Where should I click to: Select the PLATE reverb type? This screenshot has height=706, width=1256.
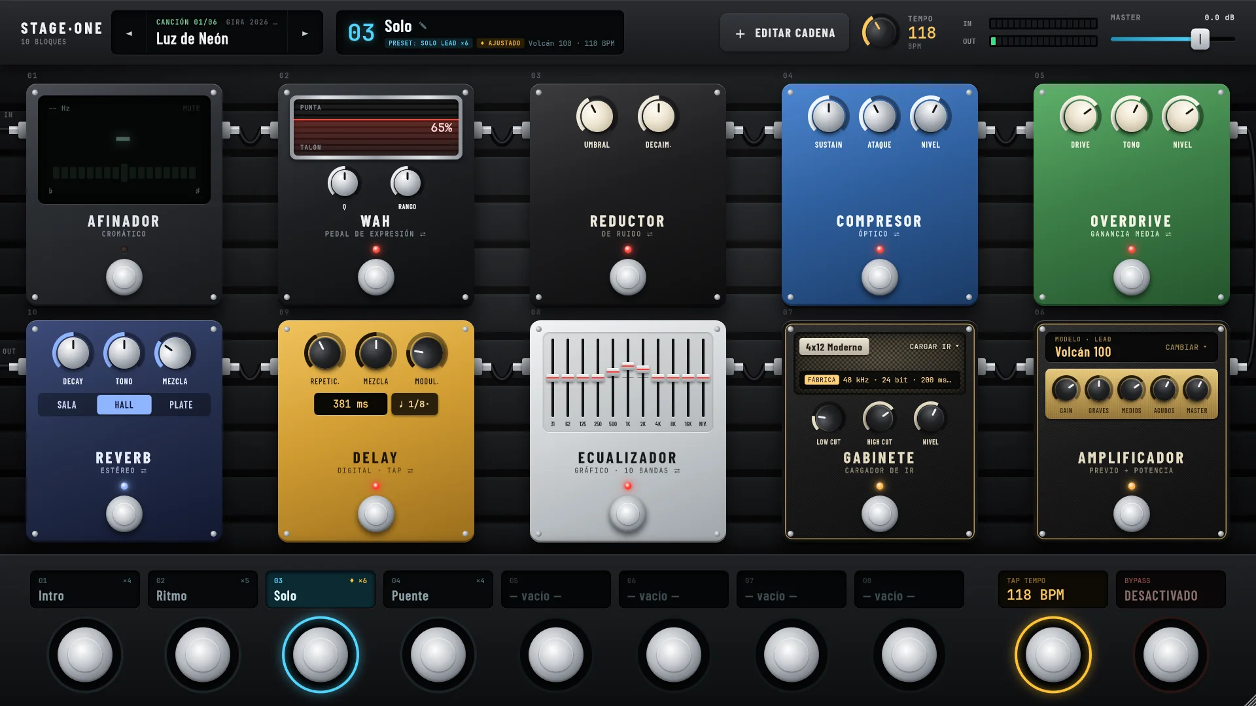point(181,405)
